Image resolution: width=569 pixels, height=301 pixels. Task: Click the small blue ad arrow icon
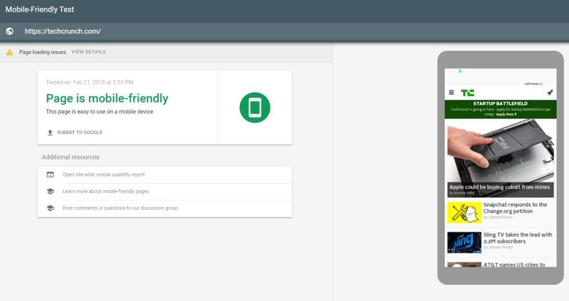460,71
